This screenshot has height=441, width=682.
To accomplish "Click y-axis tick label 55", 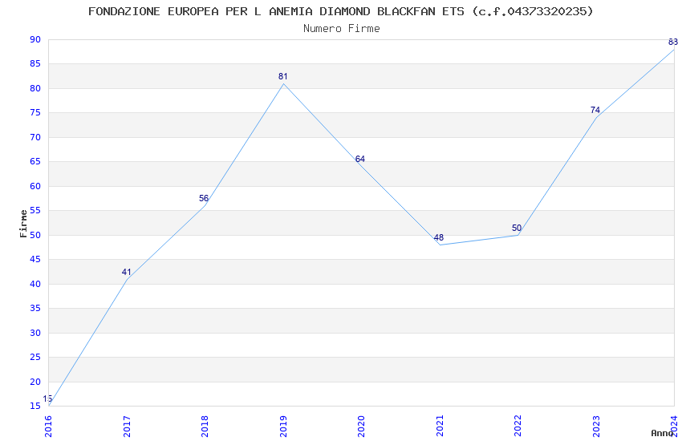I will [x=35, y=210].
